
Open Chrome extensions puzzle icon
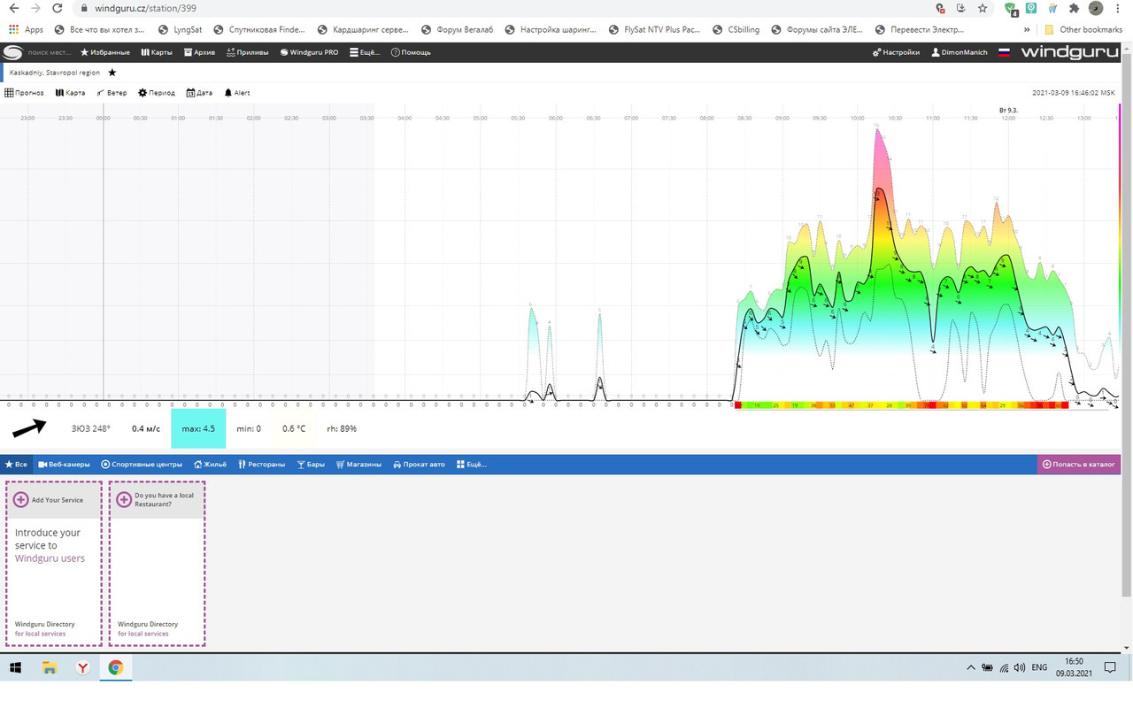click(1075, 8)
